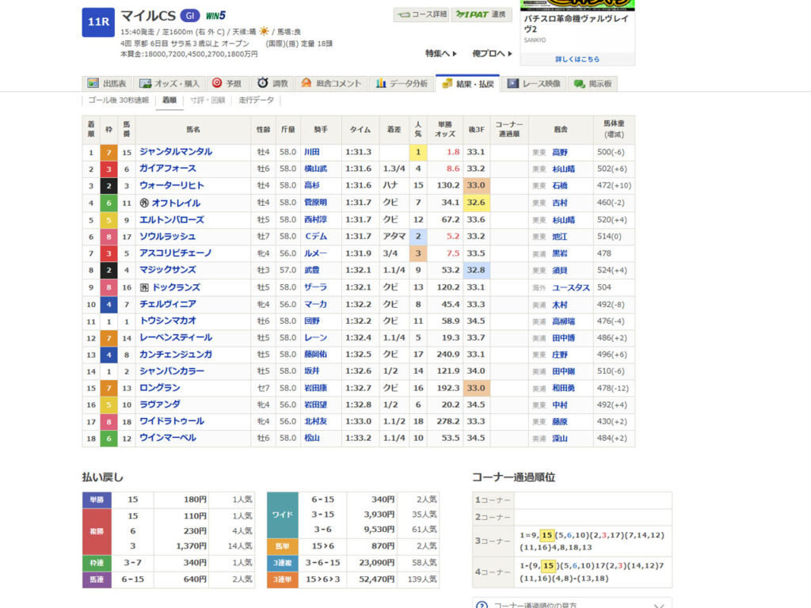
Task: Click the speech bubble icon on 掲示板
Action: [x=580, y=83]
